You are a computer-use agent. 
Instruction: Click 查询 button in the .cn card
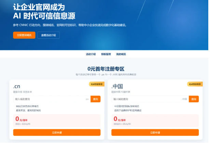(96, 99)
